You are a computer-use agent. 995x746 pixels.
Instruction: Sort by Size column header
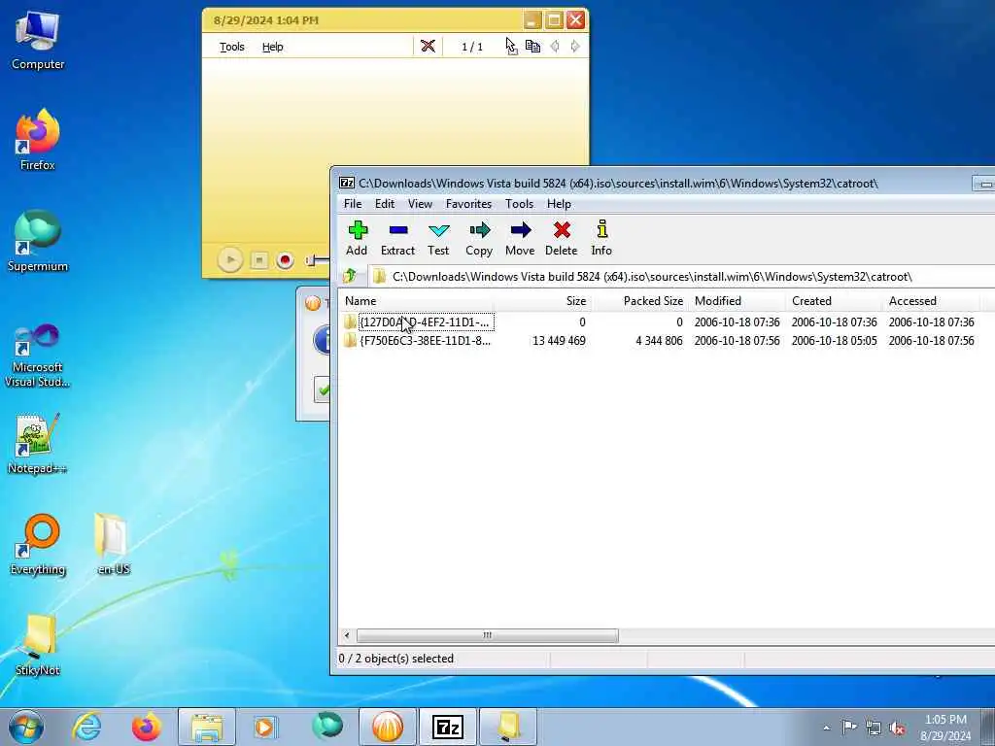point(542,301)
